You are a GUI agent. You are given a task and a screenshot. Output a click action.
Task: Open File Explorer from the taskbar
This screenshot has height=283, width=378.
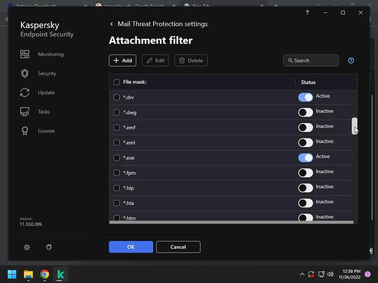28,274
